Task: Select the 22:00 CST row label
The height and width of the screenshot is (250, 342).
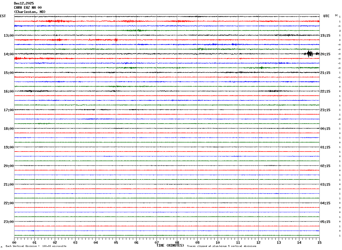Action: (x=9, y=203)
